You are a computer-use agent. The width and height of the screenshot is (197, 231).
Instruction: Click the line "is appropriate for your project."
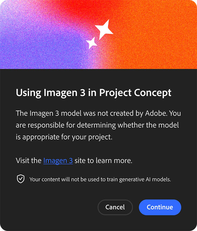(64, 137)
